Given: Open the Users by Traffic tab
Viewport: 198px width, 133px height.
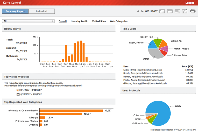Looking at the screenshot, I should pos(79,21).
